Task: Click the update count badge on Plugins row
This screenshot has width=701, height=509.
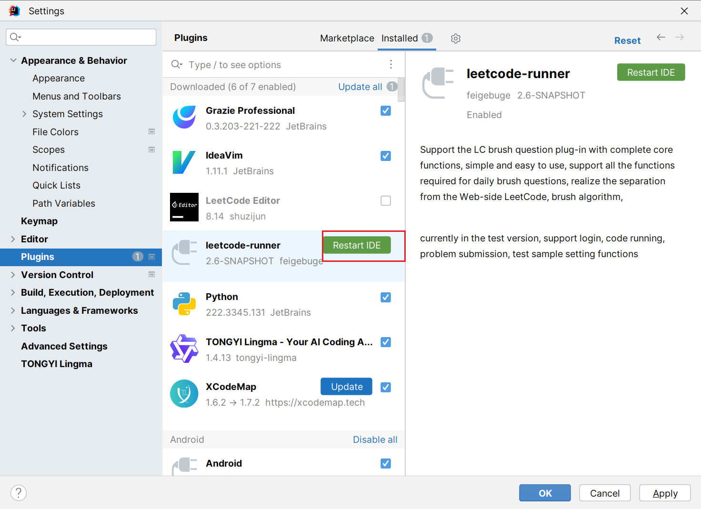Action: 138,257
